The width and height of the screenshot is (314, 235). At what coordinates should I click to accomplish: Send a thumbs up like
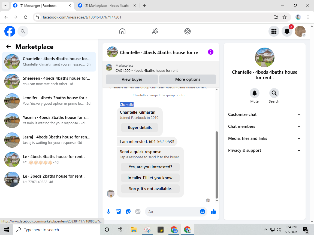click(x=213, y=212)
